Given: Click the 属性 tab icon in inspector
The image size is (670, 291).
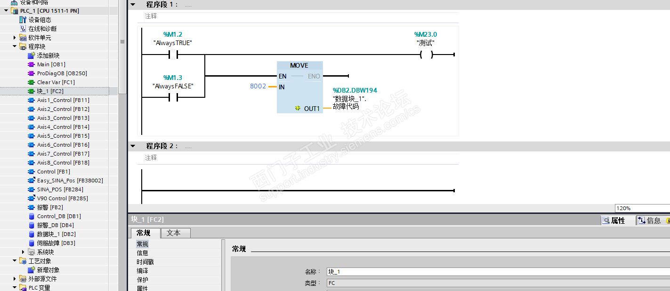Looking at the screenshot, I should 606,220.
